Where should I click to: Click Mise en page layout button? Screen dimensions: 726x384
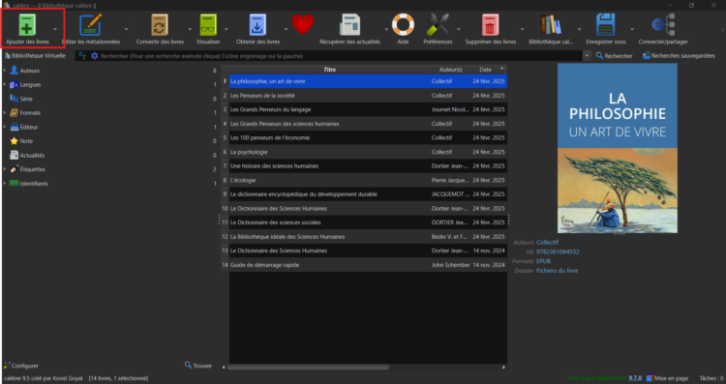(667, 378)
